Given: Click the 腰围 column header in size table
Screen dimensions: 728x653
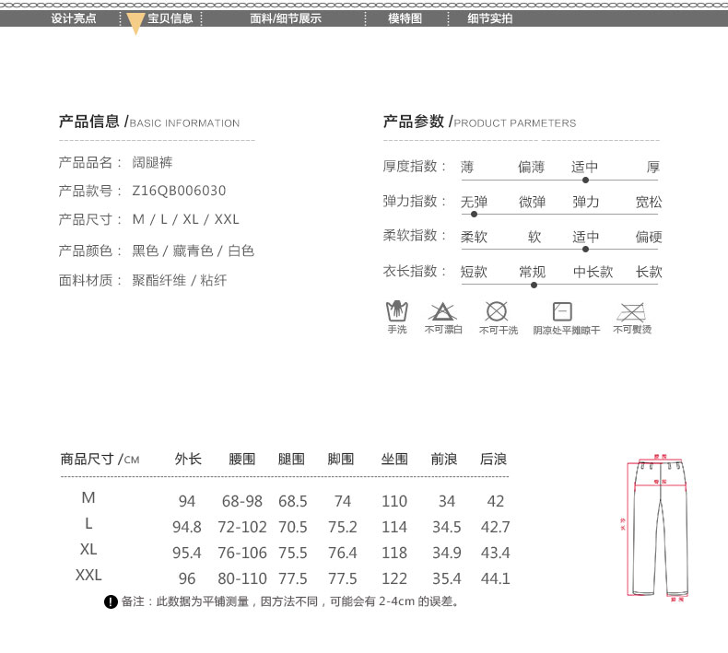Looking at the screenshot, I should tap(241, 459).
